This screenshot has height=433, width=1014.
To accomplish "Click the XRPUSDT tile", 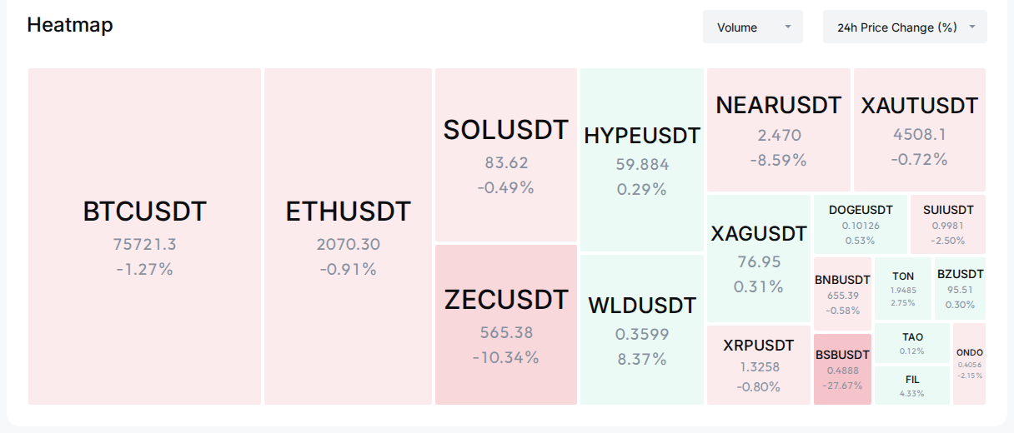I will pos(759,365).
